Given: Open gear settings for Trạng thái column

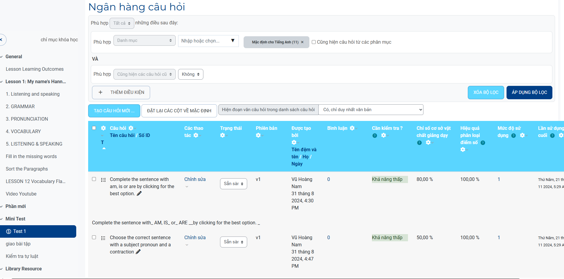Looking at the screenshot, I should point(222,135).
